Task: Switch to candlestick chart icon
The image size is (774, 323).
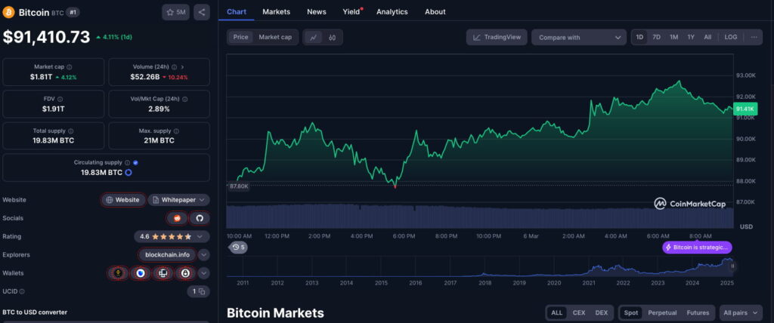Action: (x=333, y=38)
